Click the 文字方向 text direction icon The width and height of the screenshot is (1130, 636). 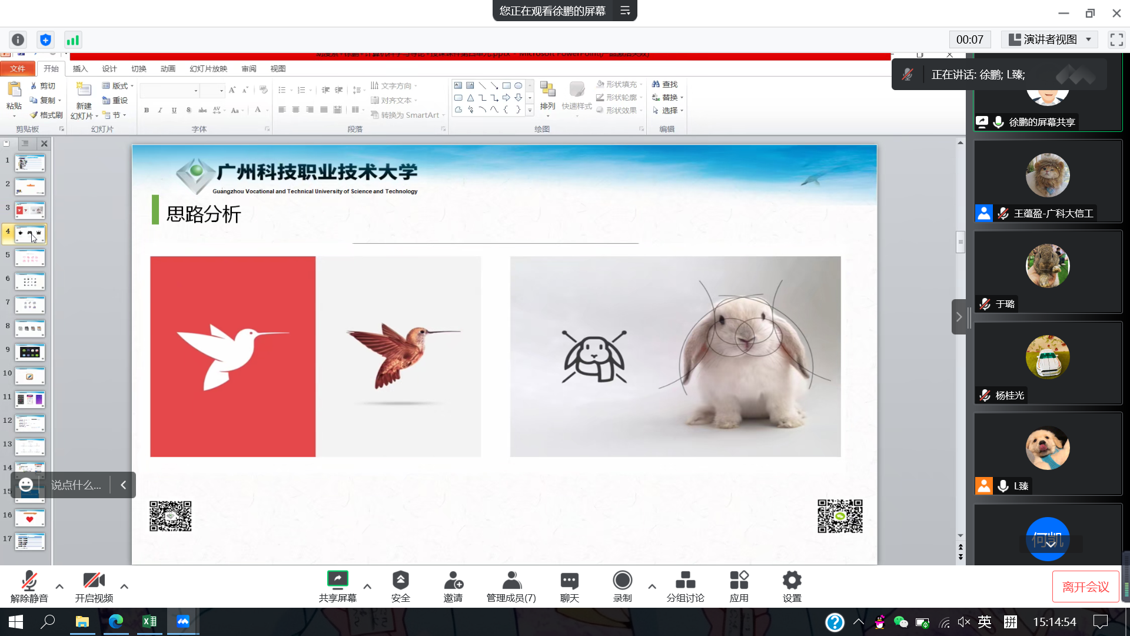(x=395, y=85)
